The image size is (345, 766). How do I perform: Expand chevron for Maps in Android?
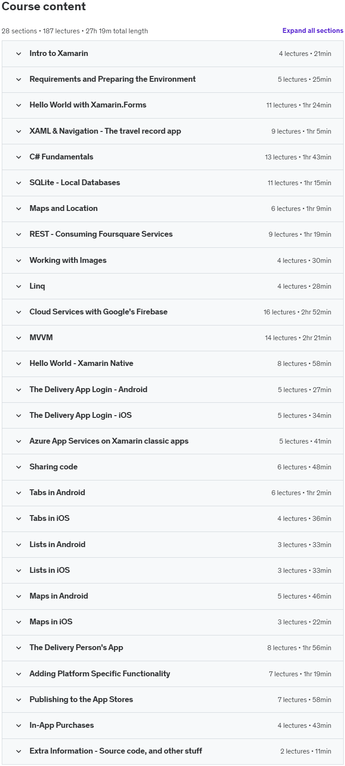point(19,596)
